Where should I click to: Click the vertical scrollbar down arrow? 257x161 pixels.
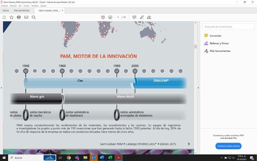[196, 153]
